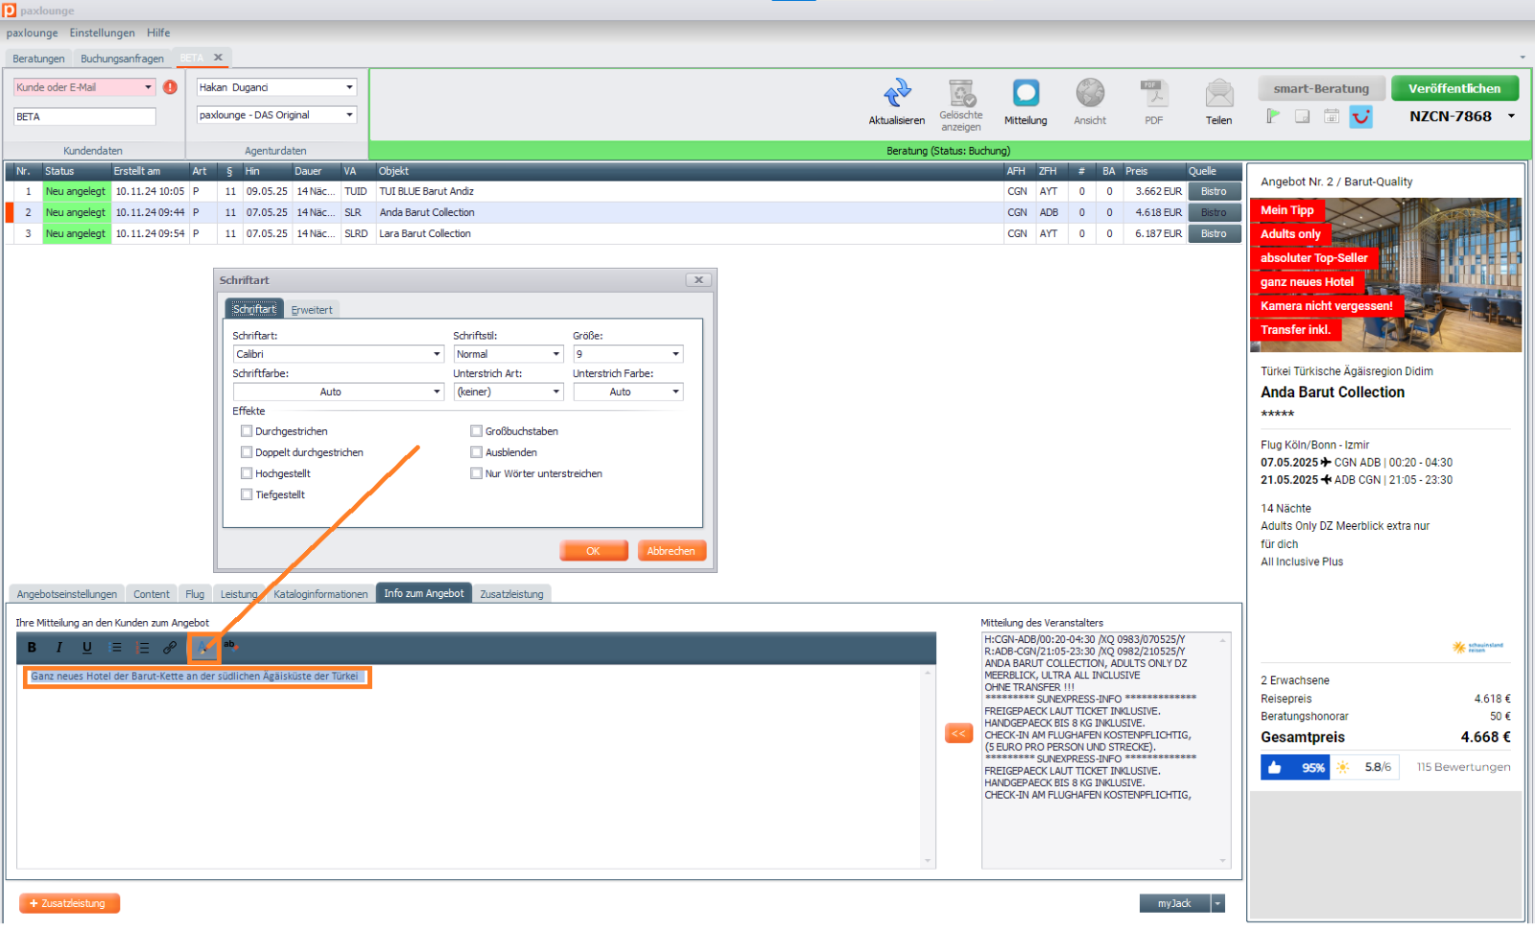1535x931 pixels.
Task: Open the Einstellungen menu
Action: tap(102, 33)
